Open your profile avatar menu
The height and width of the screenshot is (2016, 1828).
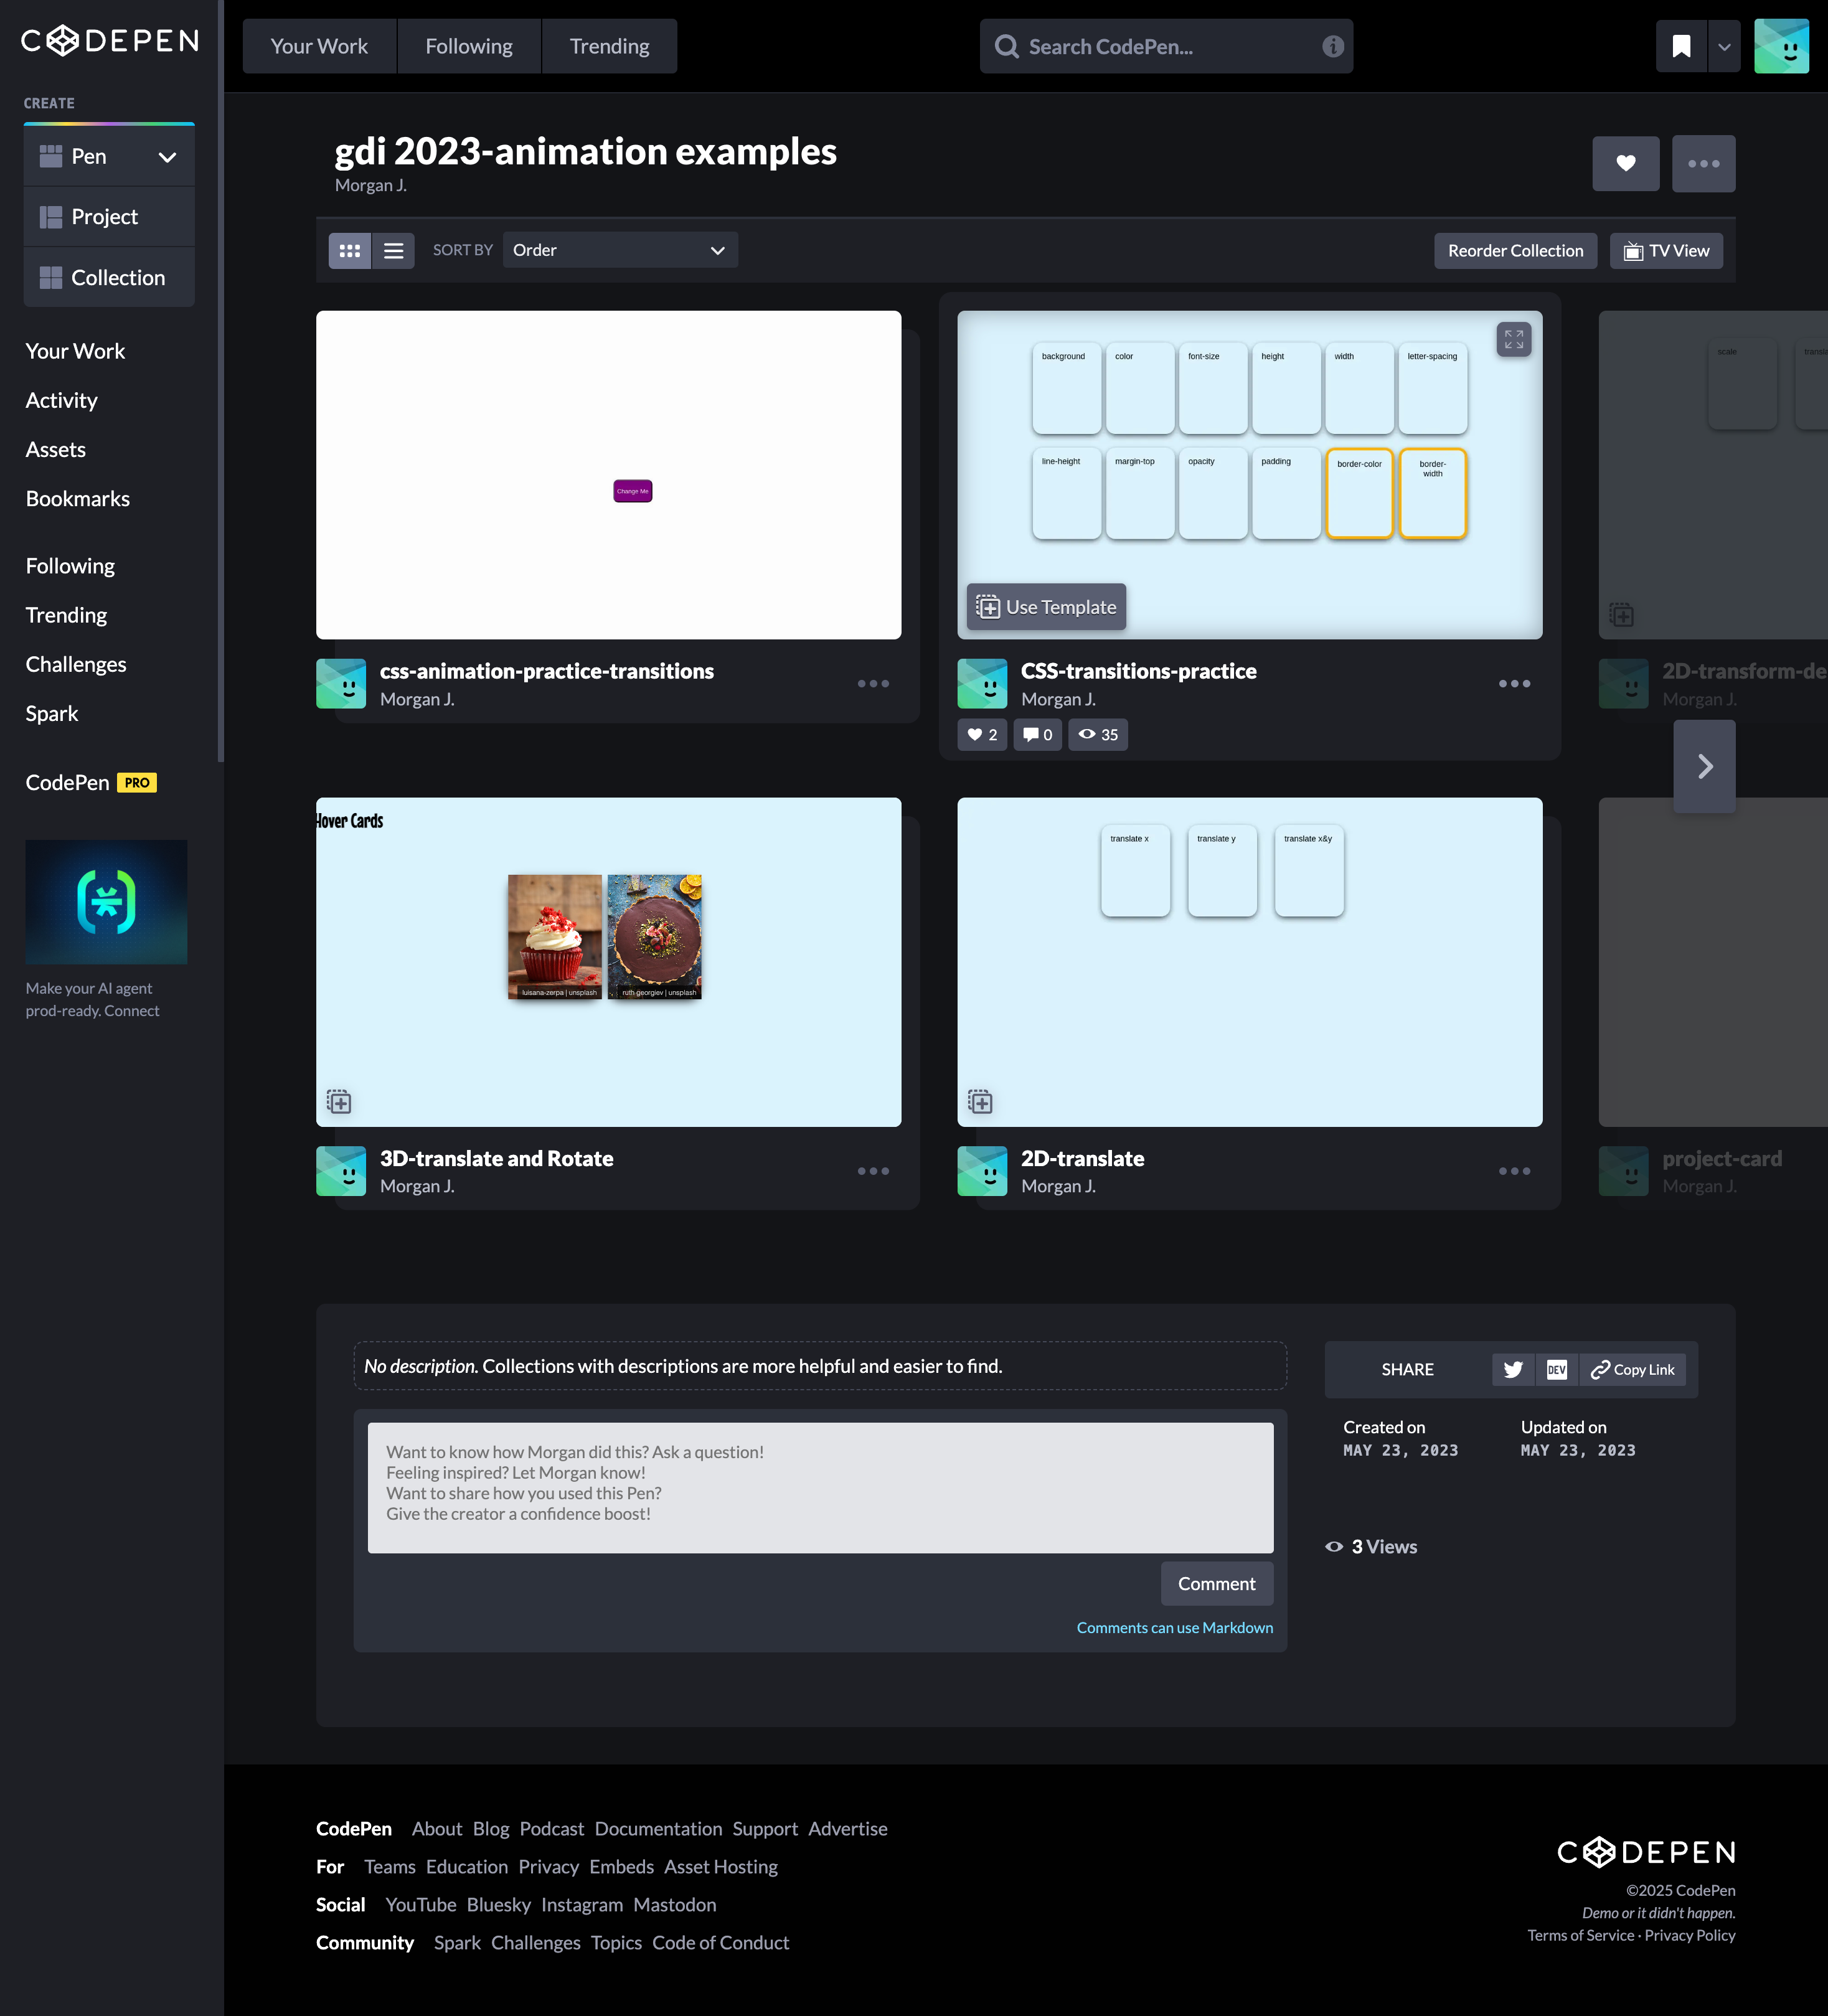click(1782, 45)
